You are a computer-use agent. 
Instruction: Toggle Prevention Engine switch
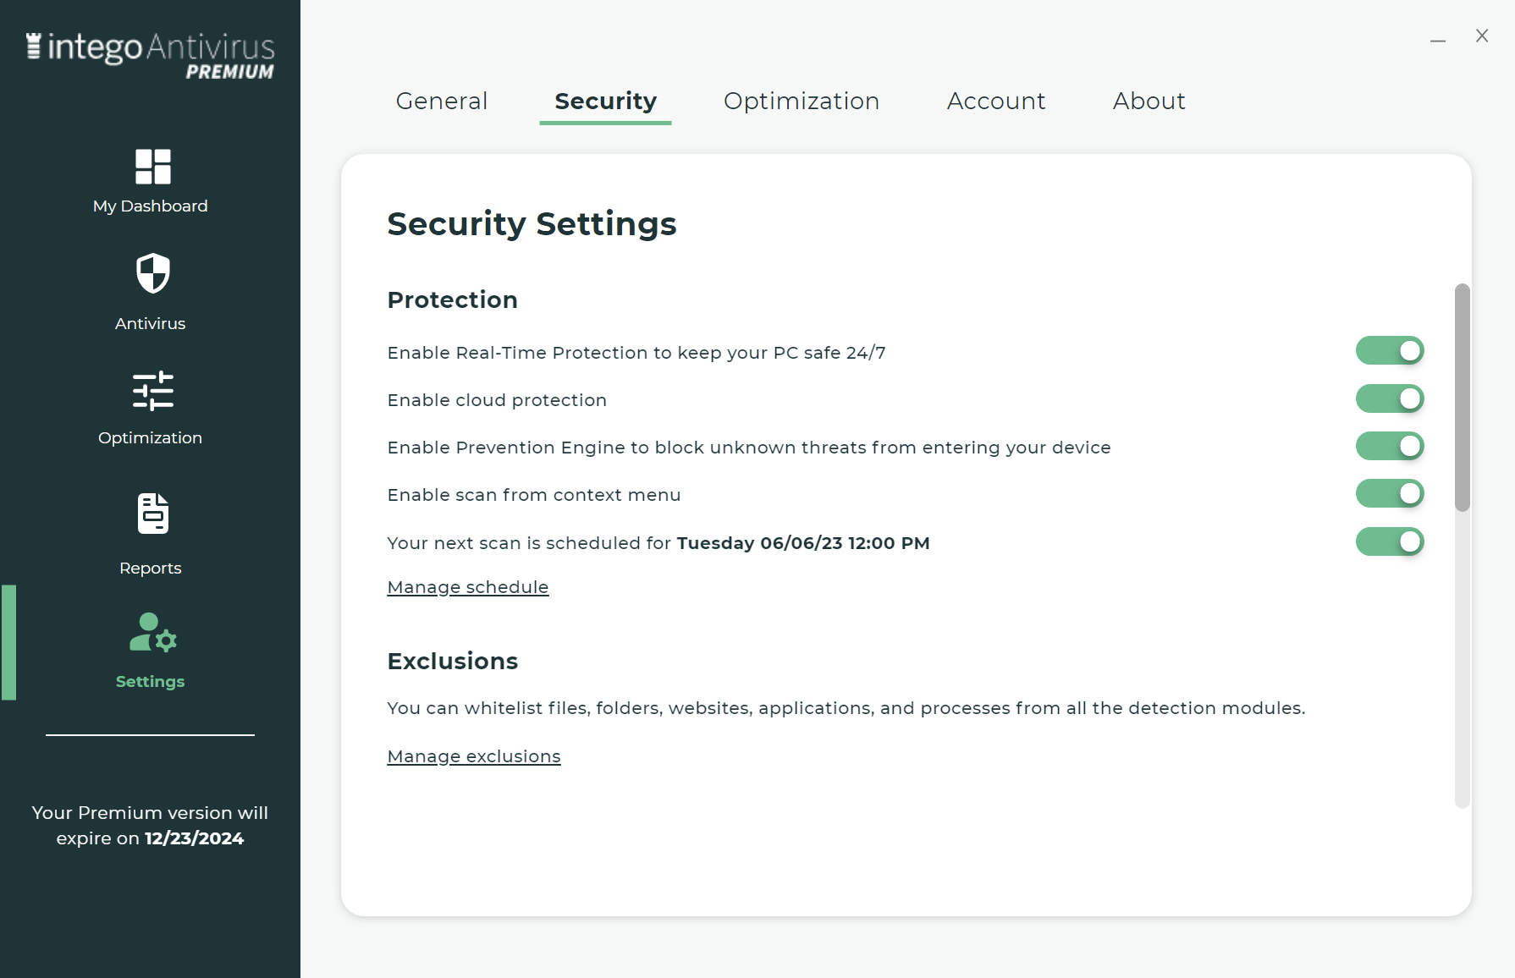1390,446
